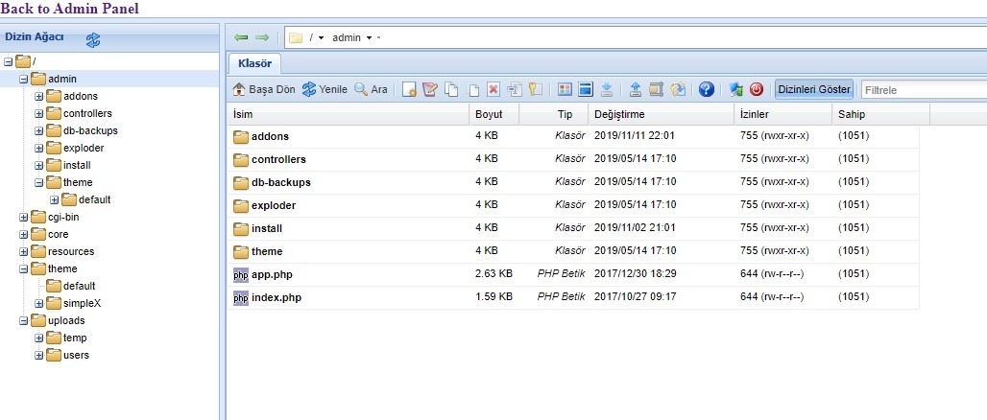
Task: Click the Başa Dön home button
Action: (264, 89)
